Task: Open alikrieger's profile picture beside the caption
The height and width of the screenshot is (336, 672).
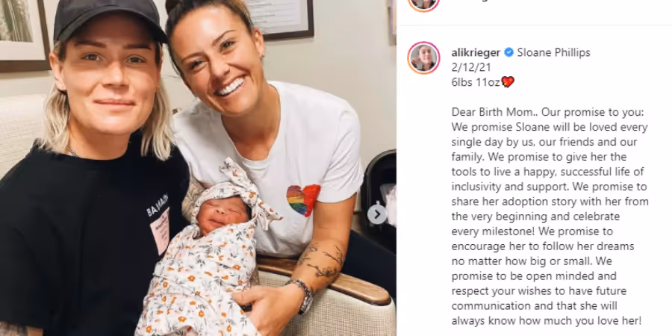Action: pyautogui.click(x=423, y=57)
